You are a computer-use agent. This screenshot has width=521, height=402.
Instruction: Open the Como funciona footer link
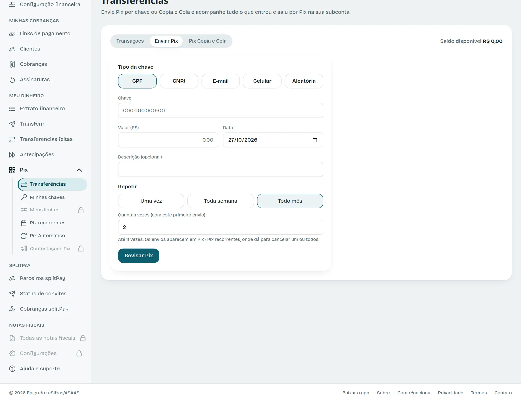(414, 393)
